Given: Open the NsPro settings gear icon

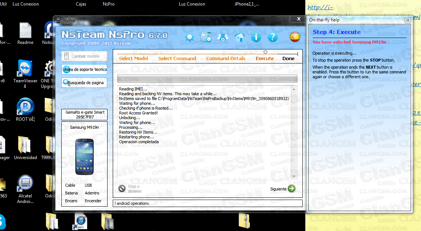Looking at the screenshot, I should [190, 37].
